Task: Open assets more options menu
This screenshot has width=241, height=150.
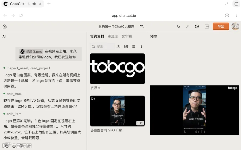Action: pyautogui.click(x=141, y=46)
